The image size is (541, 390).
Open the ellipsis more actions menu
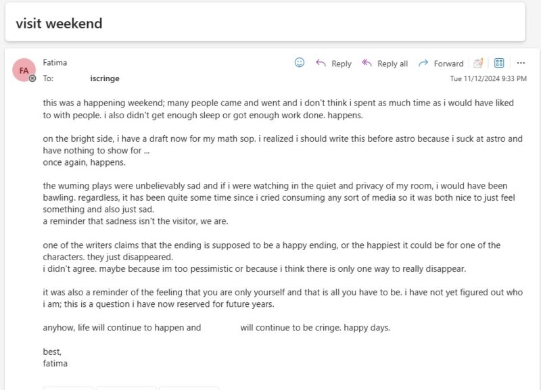click(x=519, y=63)
